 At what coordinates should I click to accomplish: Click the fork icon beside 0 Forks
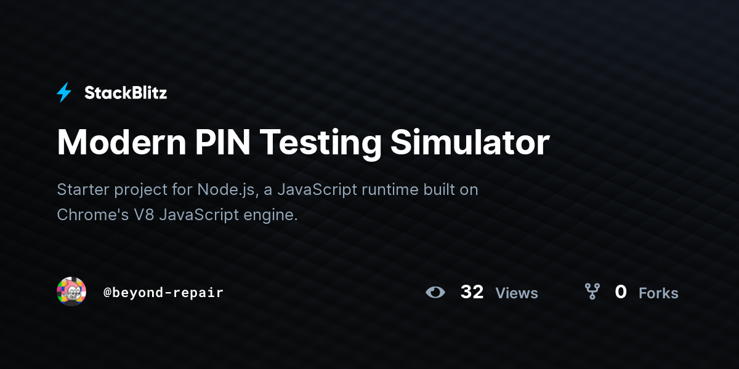tap(592, 292)
